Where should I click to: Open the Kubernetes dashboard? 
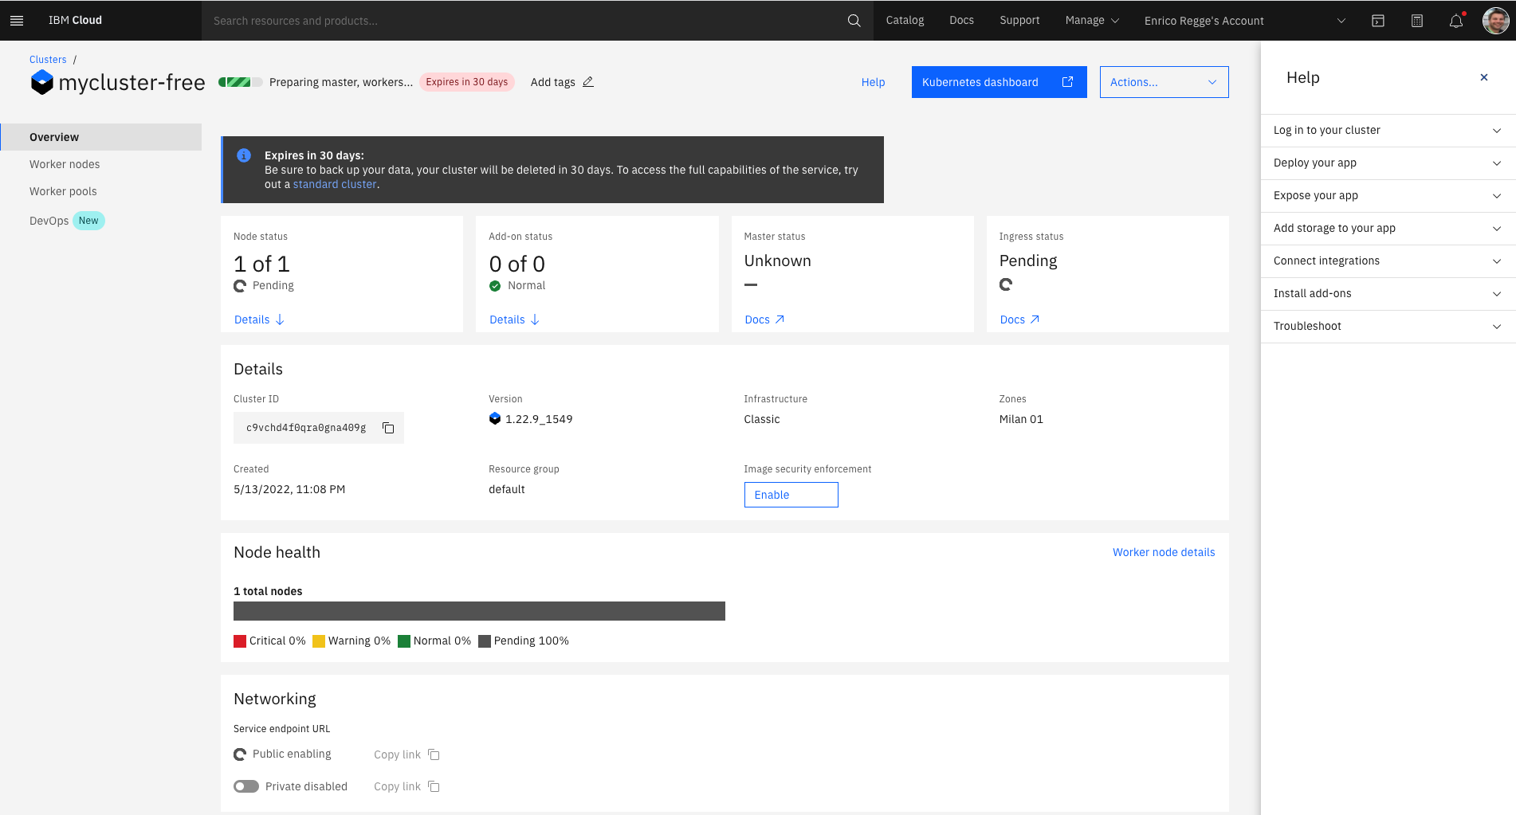999,82
